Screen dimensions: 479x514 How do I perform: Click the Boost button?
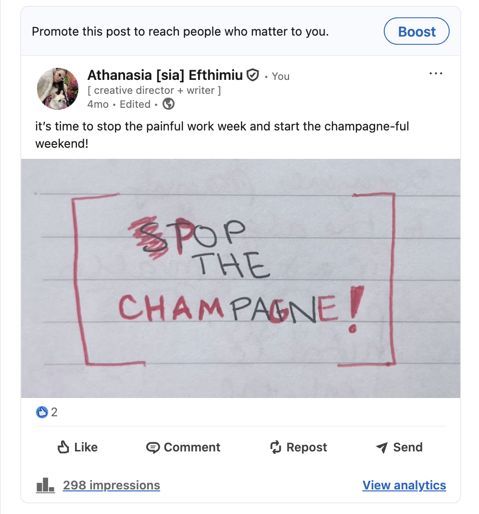coord(416,31)
